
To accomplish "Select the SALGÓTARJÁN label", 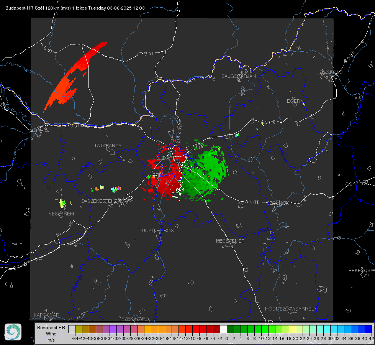I will tap(238, 76).
